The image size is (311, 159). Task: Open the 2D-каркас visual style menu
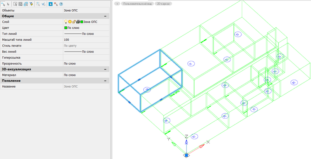pyautogui.click(x=163, y=3)
